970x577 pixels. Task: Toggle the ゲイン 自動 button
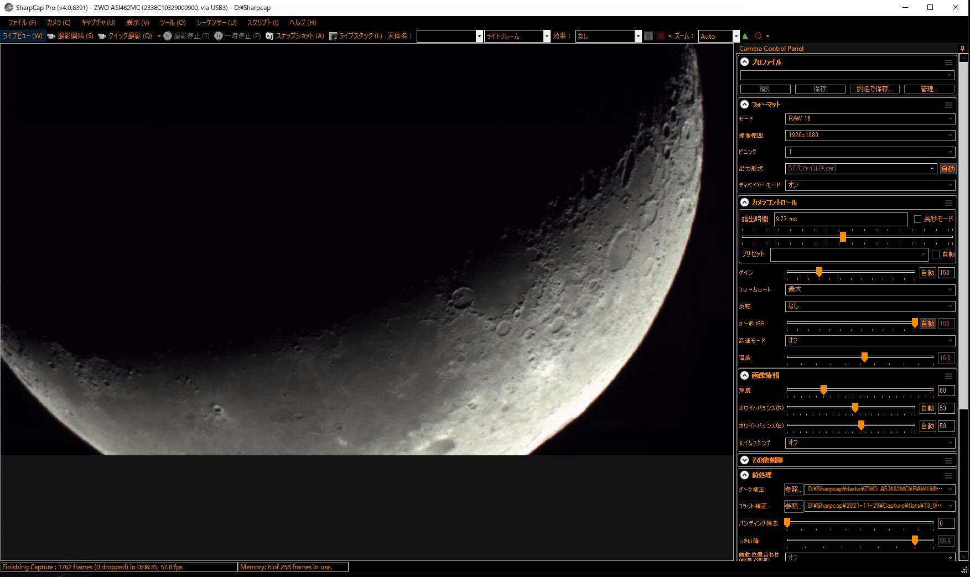[928, 273]
